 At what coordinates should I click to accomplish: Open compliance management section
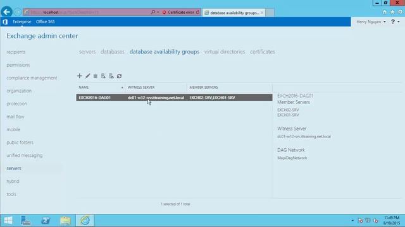(32, 78)
